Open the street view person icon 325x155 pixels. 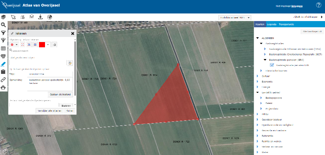[x=40, y=17]
